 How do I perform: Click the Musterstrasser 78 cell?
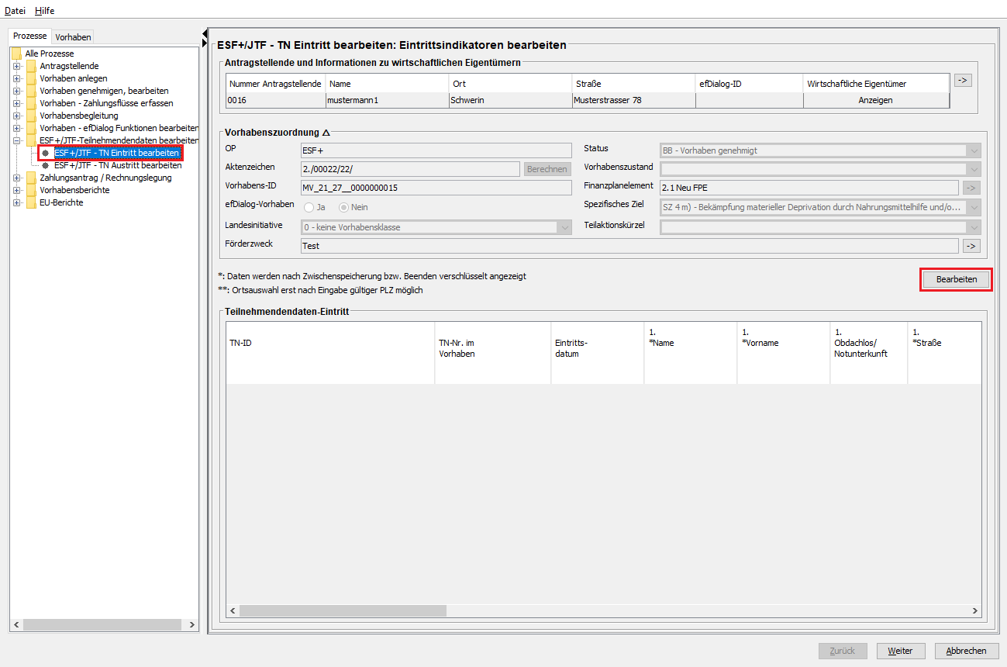633,100
